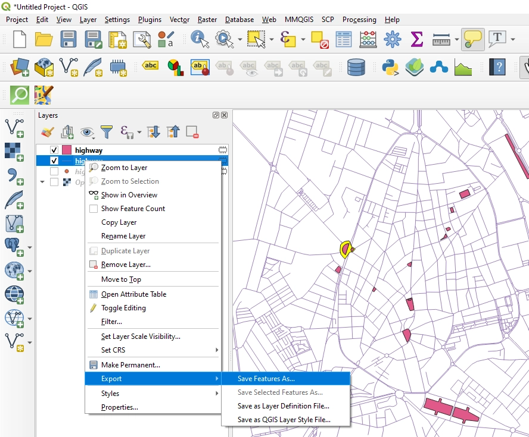Click the Open Field Calculator abacus icon
Viewport: 529px width, 437px height.
coord(368,40)
